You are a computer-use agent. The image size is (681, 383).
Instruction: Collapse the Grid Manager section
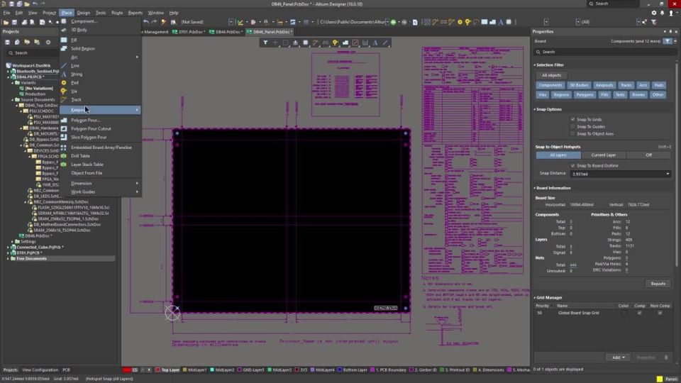pyautogui.click(x=535, y=298)
